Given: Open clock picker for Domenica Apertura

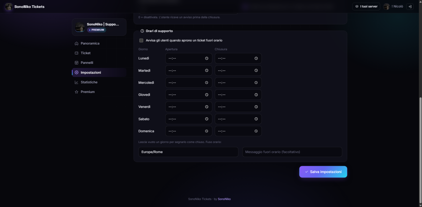Looking at the screenshot, I should pyautogui.click(x=207, y=131).
